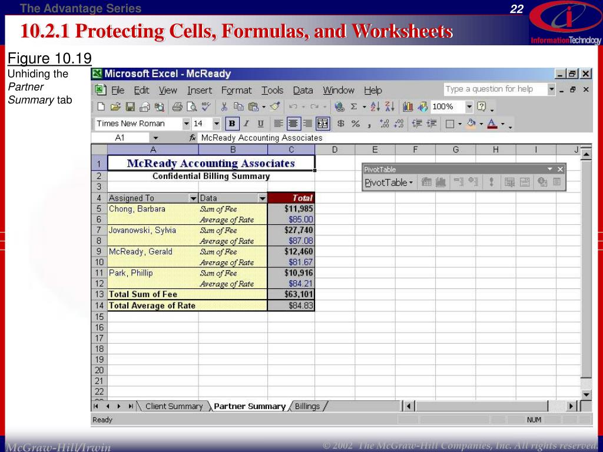Increase the cell indent

pos(432,124)
